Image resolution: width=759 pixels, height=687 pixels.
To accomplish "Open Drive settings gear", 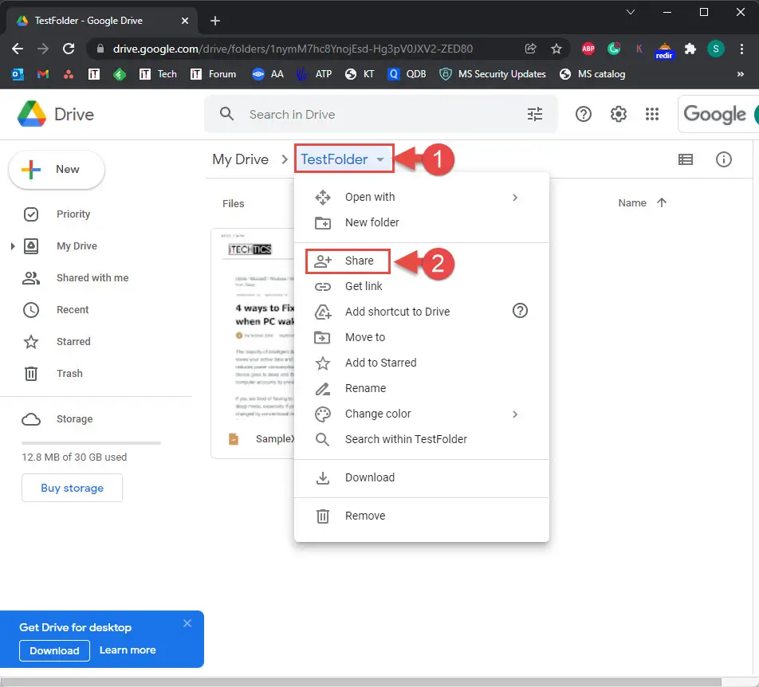I will click(618, 114).
